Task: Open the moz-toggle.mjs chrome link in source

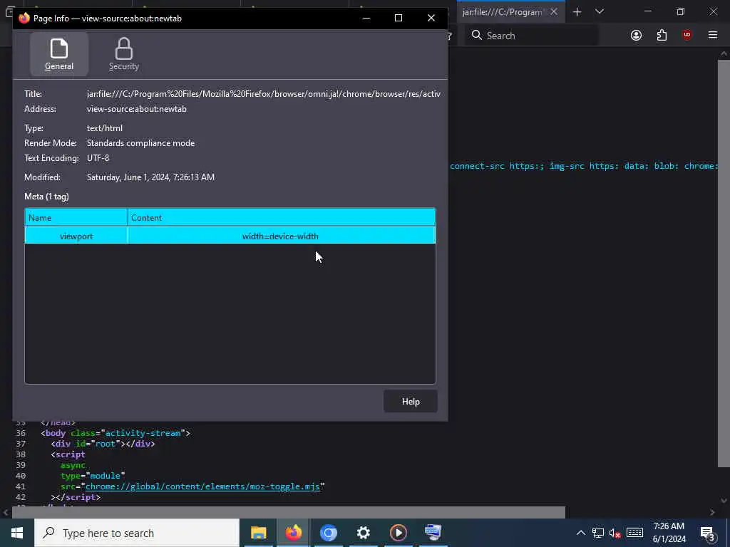Action: (x=202, y=486)
